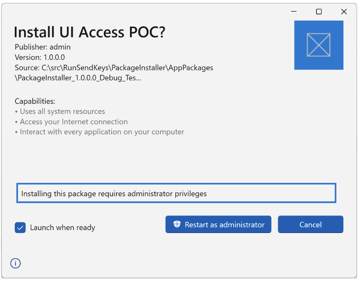Click the info icon in the bottom-left corner
The image size is (360, 283).
click(15, 264)
